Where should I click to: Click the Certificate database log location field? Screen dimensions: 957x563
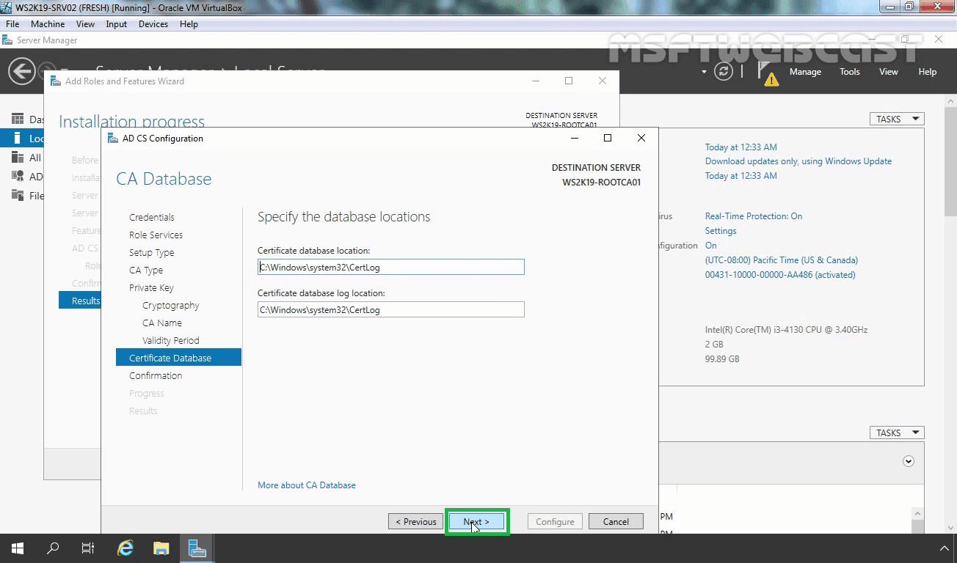391,310
